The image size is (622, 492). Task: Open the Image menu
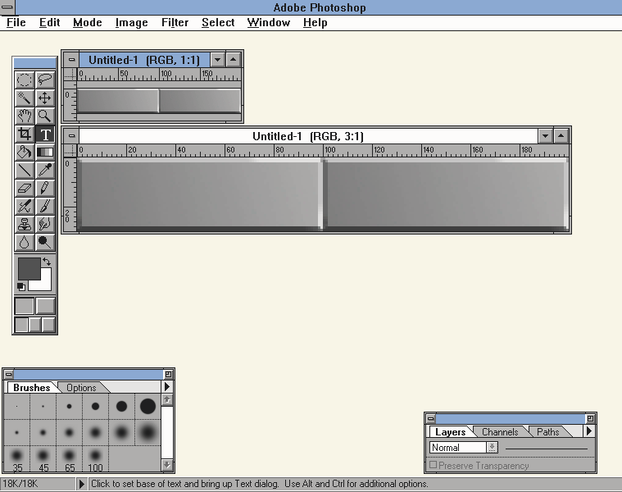click(132, 23)
